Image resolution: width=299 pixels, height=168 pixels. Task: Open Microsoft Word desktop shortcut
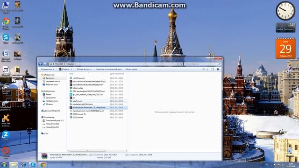(6, 56)
